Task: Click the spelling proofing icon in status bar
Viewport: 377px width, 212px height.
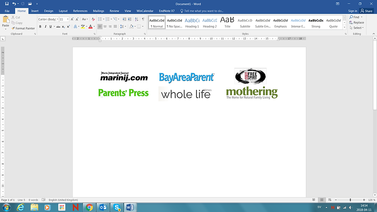Action: pyautogui.click(x=43, y=200)
